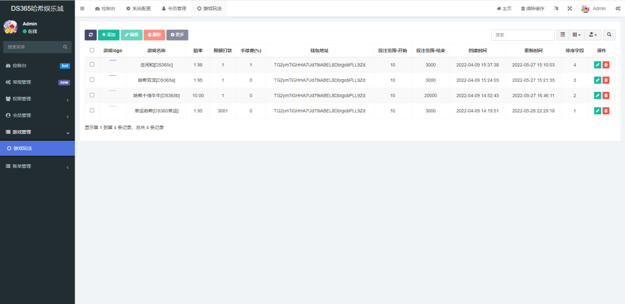This screenshot has height=304, width=625.
Task: Open the settings gears icon at top right
Action: (618, 8)
